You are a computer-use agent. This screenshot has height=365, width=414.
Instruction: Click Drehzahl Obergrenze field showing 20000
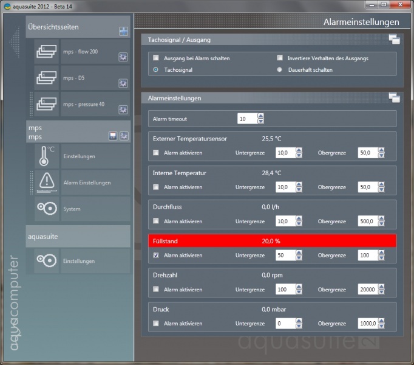(x=368, y=290)
